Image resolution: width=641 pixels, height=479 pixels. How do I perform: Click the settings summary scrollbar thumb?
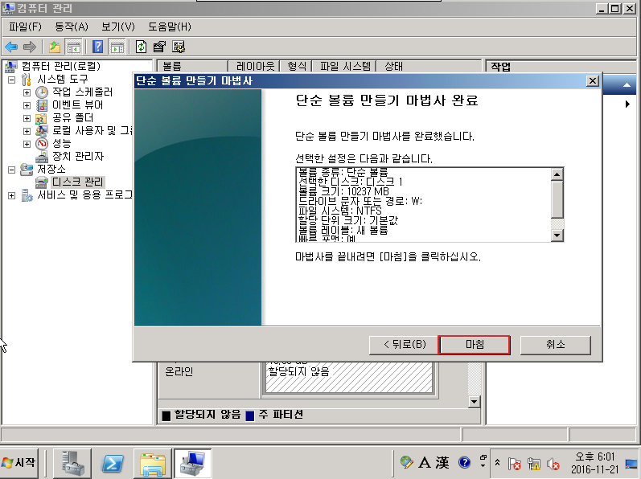pyautogui.click(x=557, y=199)
